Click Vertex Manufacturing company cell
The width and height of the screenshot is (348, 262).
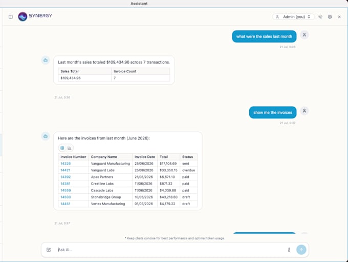[111, 204]
